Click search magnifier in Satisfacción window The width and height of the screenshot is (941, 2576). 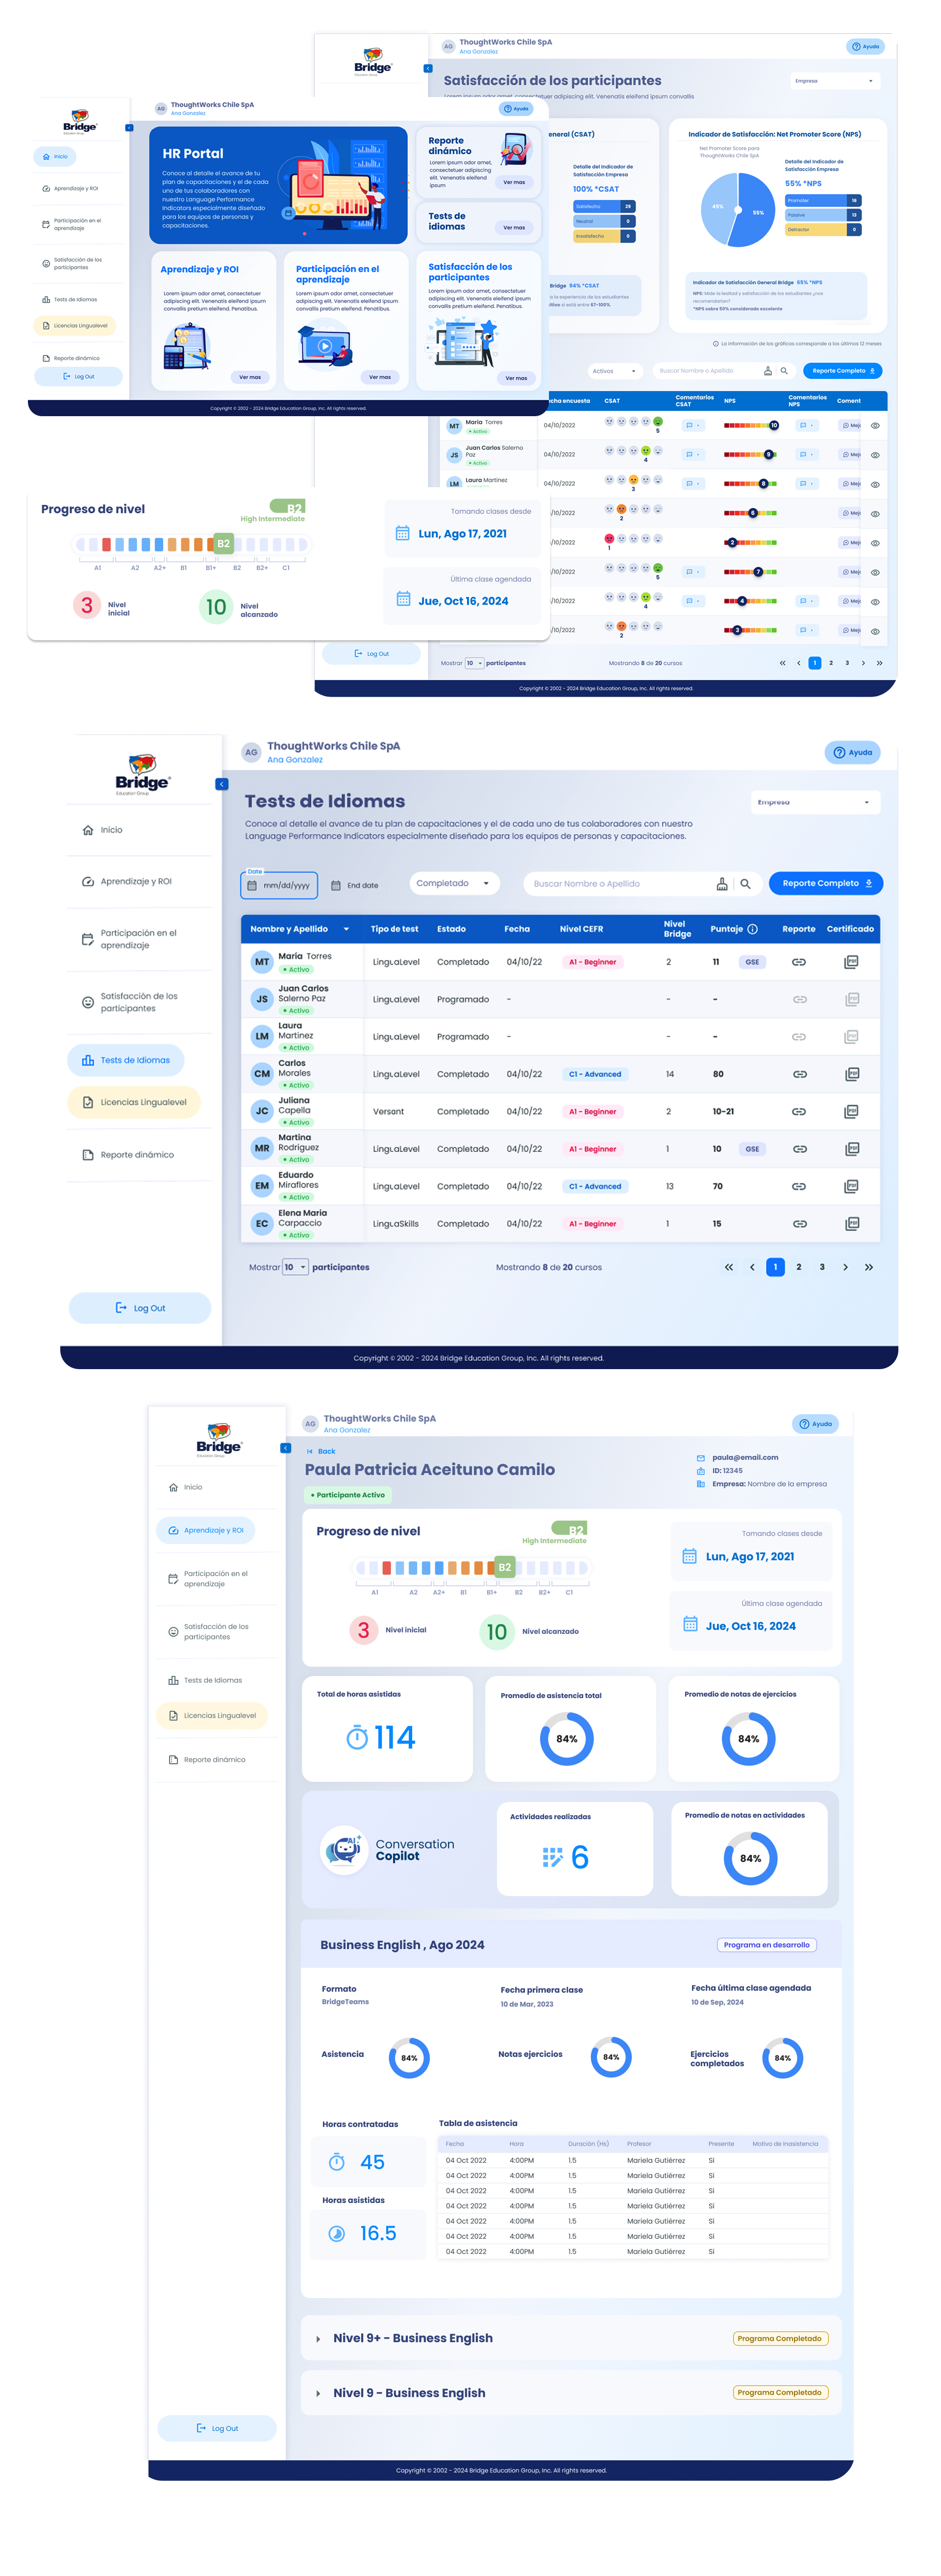784,371
